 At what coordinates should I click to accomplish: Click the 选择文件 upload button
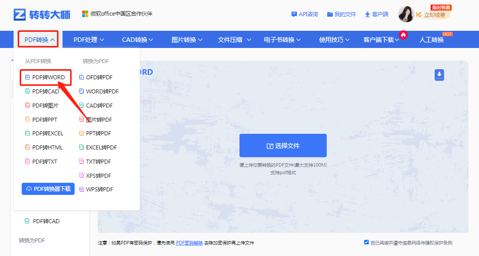coord(283,145)
